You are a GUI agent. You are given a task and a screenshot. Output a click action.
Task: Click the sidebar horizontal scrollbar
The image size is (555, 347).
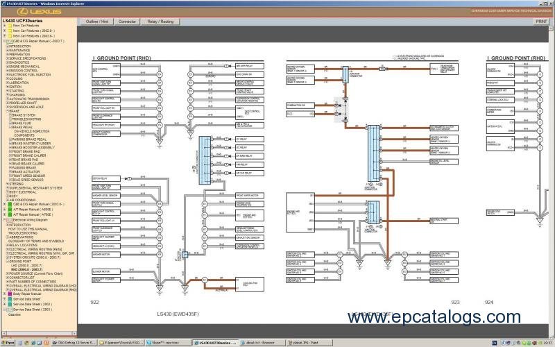(39, 334)
